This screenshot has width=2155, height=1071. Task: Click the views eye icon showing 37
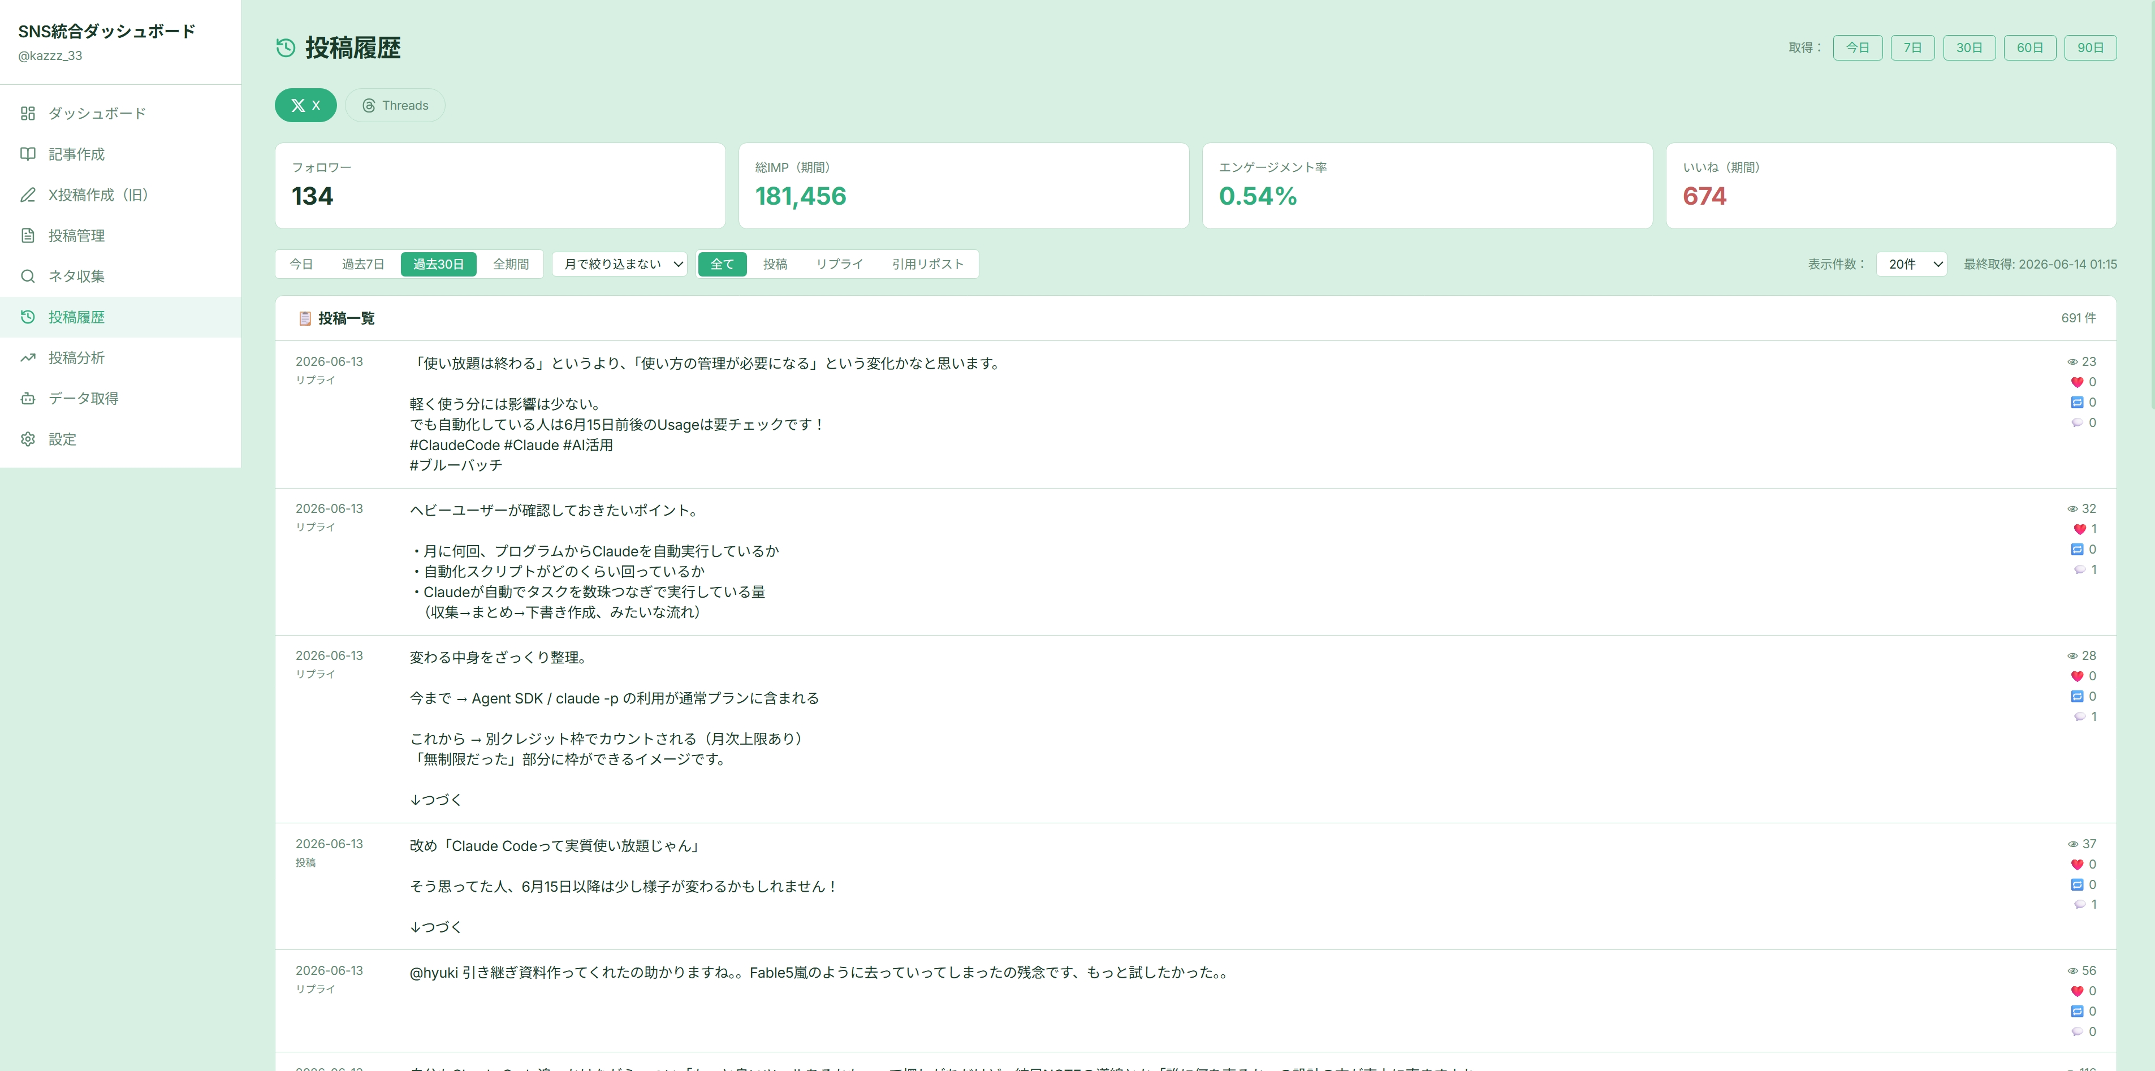point(2072,844)
